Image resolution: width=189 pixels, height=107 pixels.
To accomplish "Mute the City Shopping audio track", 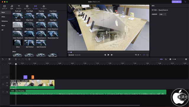I will (7, 92).
